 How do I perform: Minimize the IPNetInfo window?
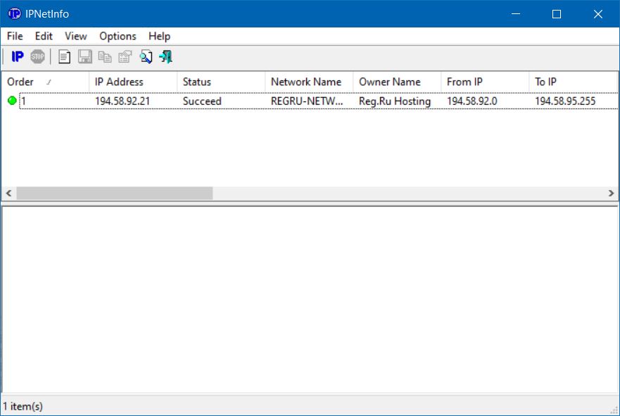pos(516,14)
